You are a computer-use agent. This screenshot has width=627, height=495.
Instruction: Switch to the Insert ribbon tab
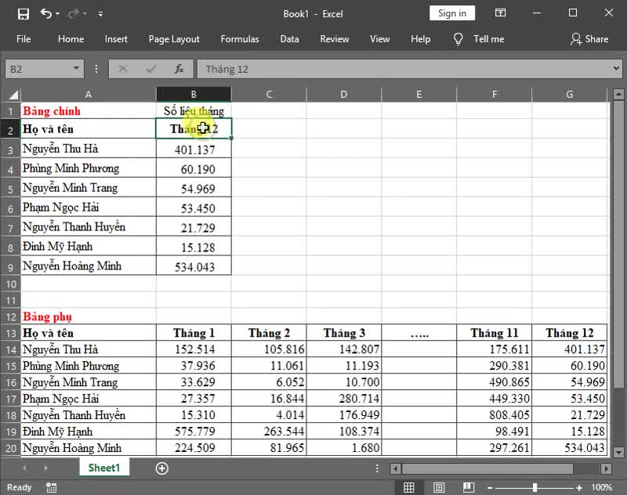tap(116, 38)
